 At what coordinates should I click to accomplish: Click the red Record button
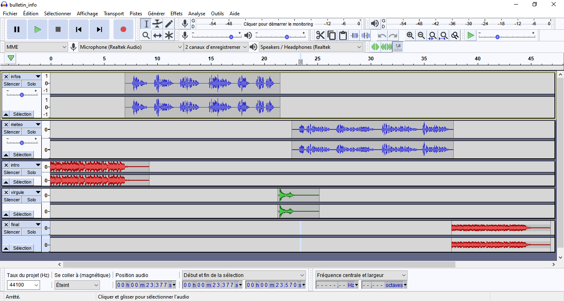coord(123,29)
